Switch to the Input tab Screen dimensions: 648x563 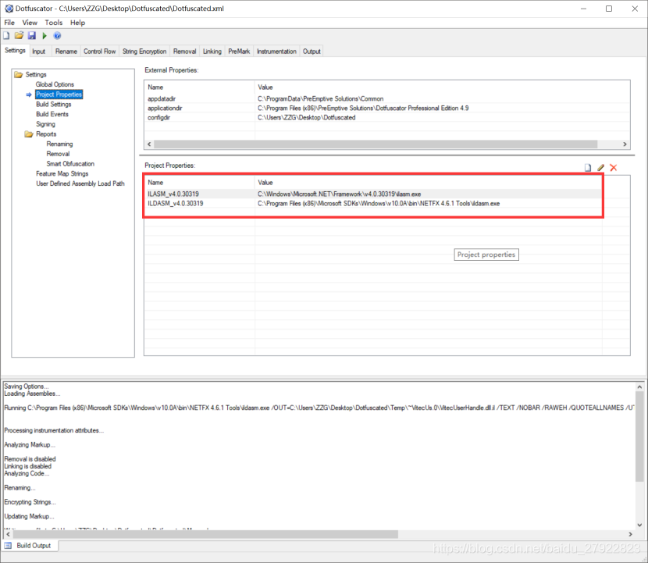click(38, 52)
